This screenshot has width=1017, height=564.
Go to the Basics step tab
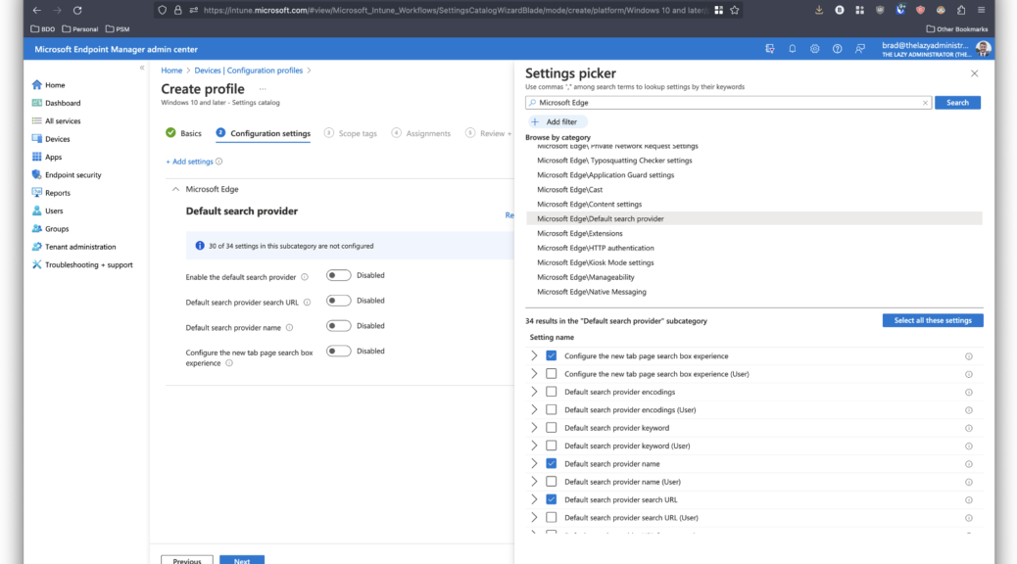click(x=183, y=133)
